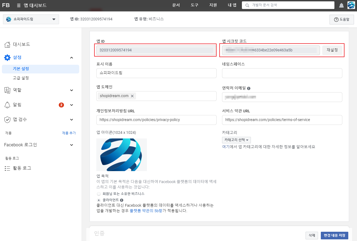
Task: Click the 도움말 button
Action: point(341,20)
